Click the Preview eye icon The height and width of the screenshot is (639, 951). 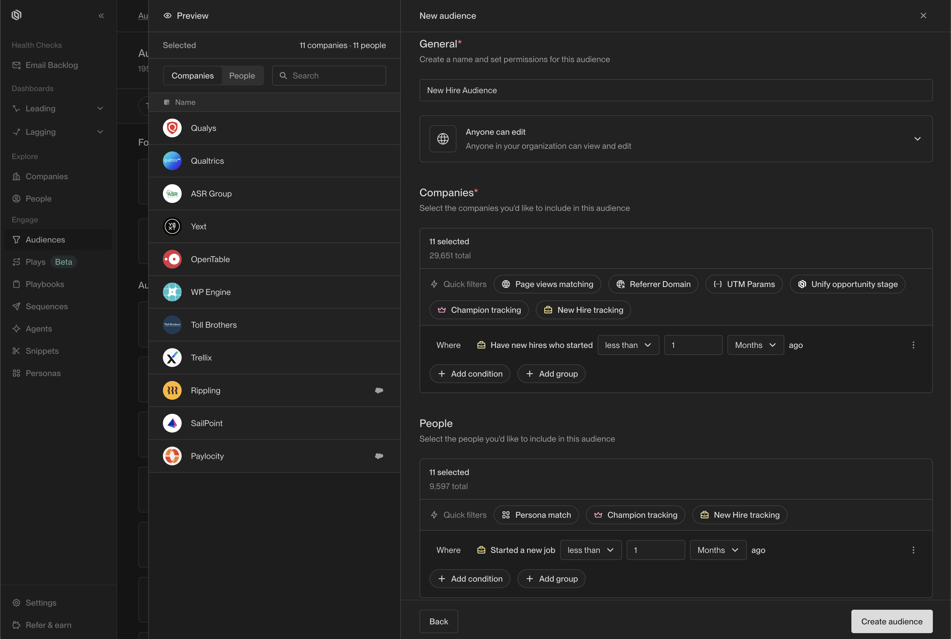[168, 16]
